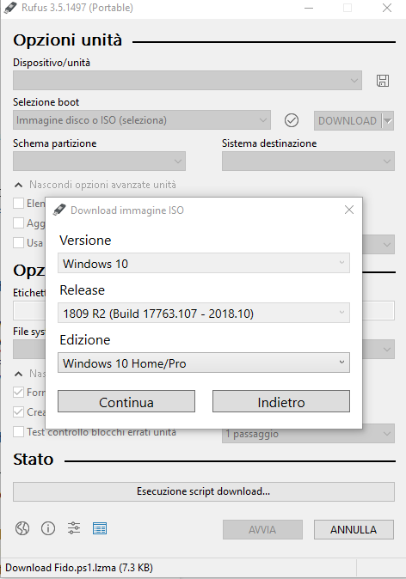Click the checksum checkmark icon
406x579 pixels.
point(292,120)
